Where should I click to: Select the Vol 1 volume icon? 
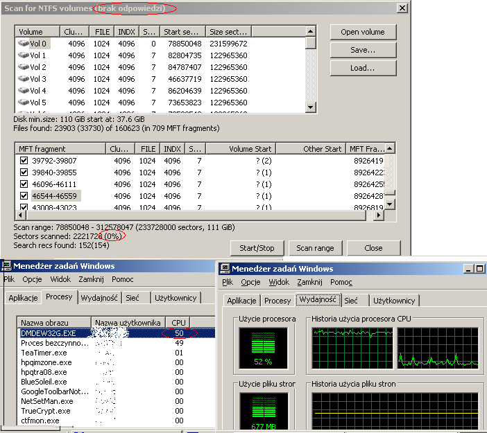[23, 55]
